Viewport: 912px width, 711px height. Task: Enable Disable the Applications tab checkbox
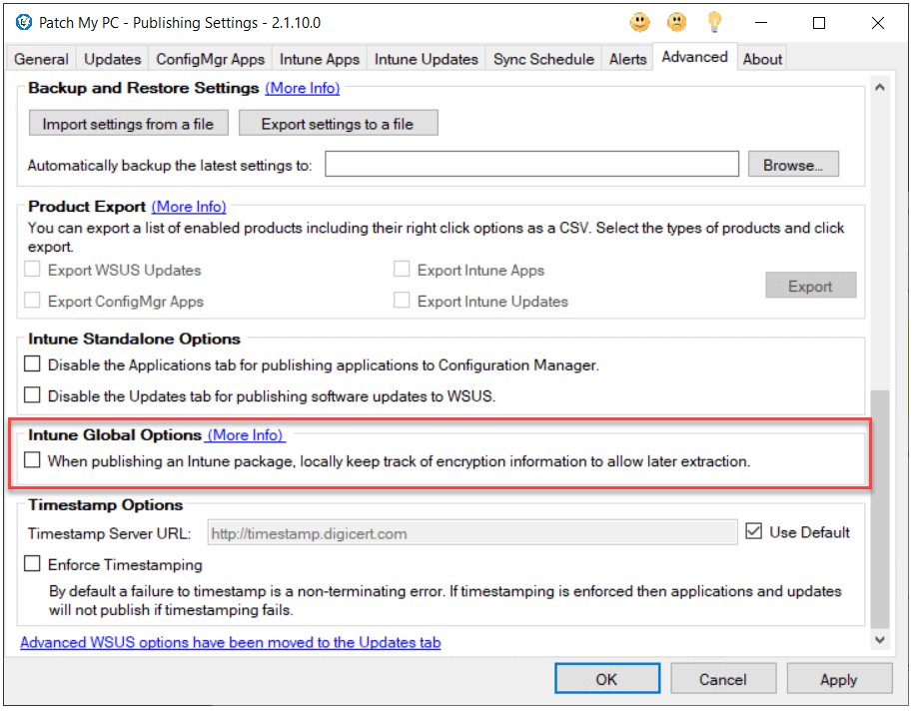coord(32,364)
